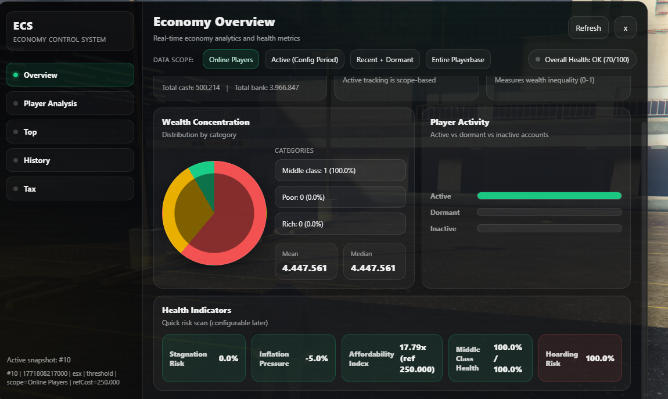Click the Player Activity heading

[459, 122]
